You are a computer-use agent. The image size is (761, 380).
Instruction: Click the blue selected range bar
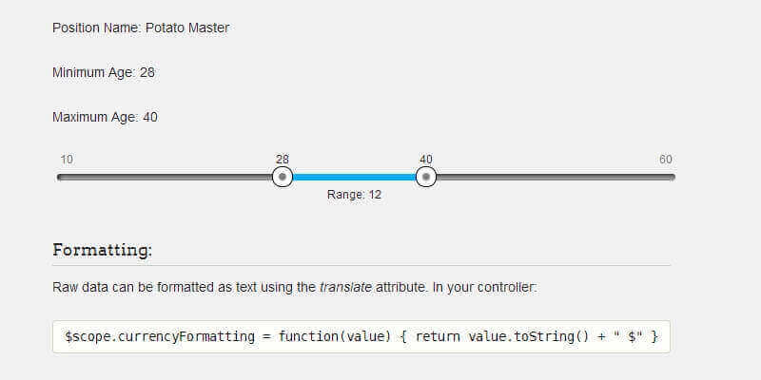pos(354,177)
